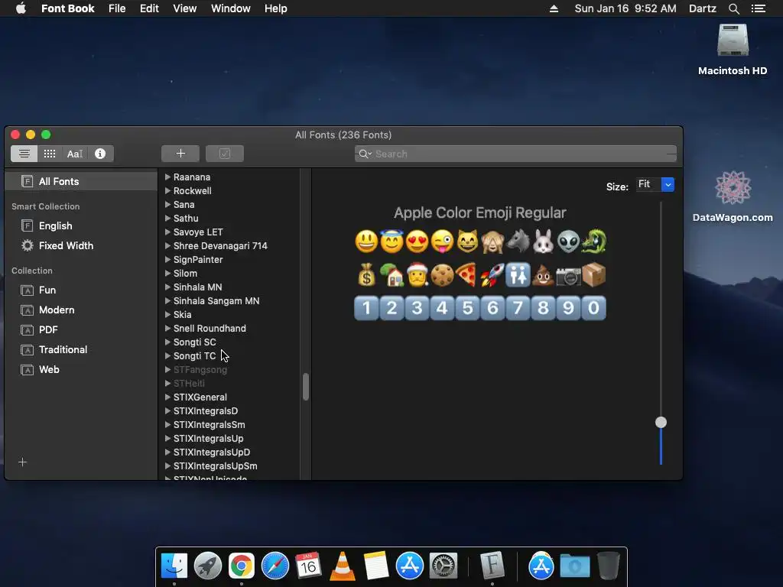Open the View menu
Screen dimensions: 783x587
[x=184, y=8]
